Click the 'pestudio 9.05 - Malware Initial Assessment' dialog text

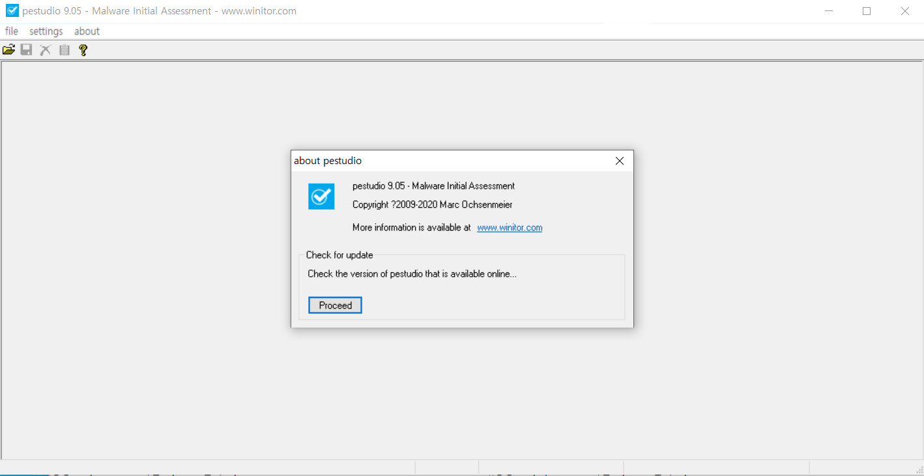click(x=433, y=186)
